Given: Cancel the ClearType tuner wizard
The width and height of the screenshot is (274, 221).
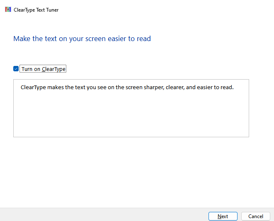Looking at the screenshot, I should (x=255, y=216).
